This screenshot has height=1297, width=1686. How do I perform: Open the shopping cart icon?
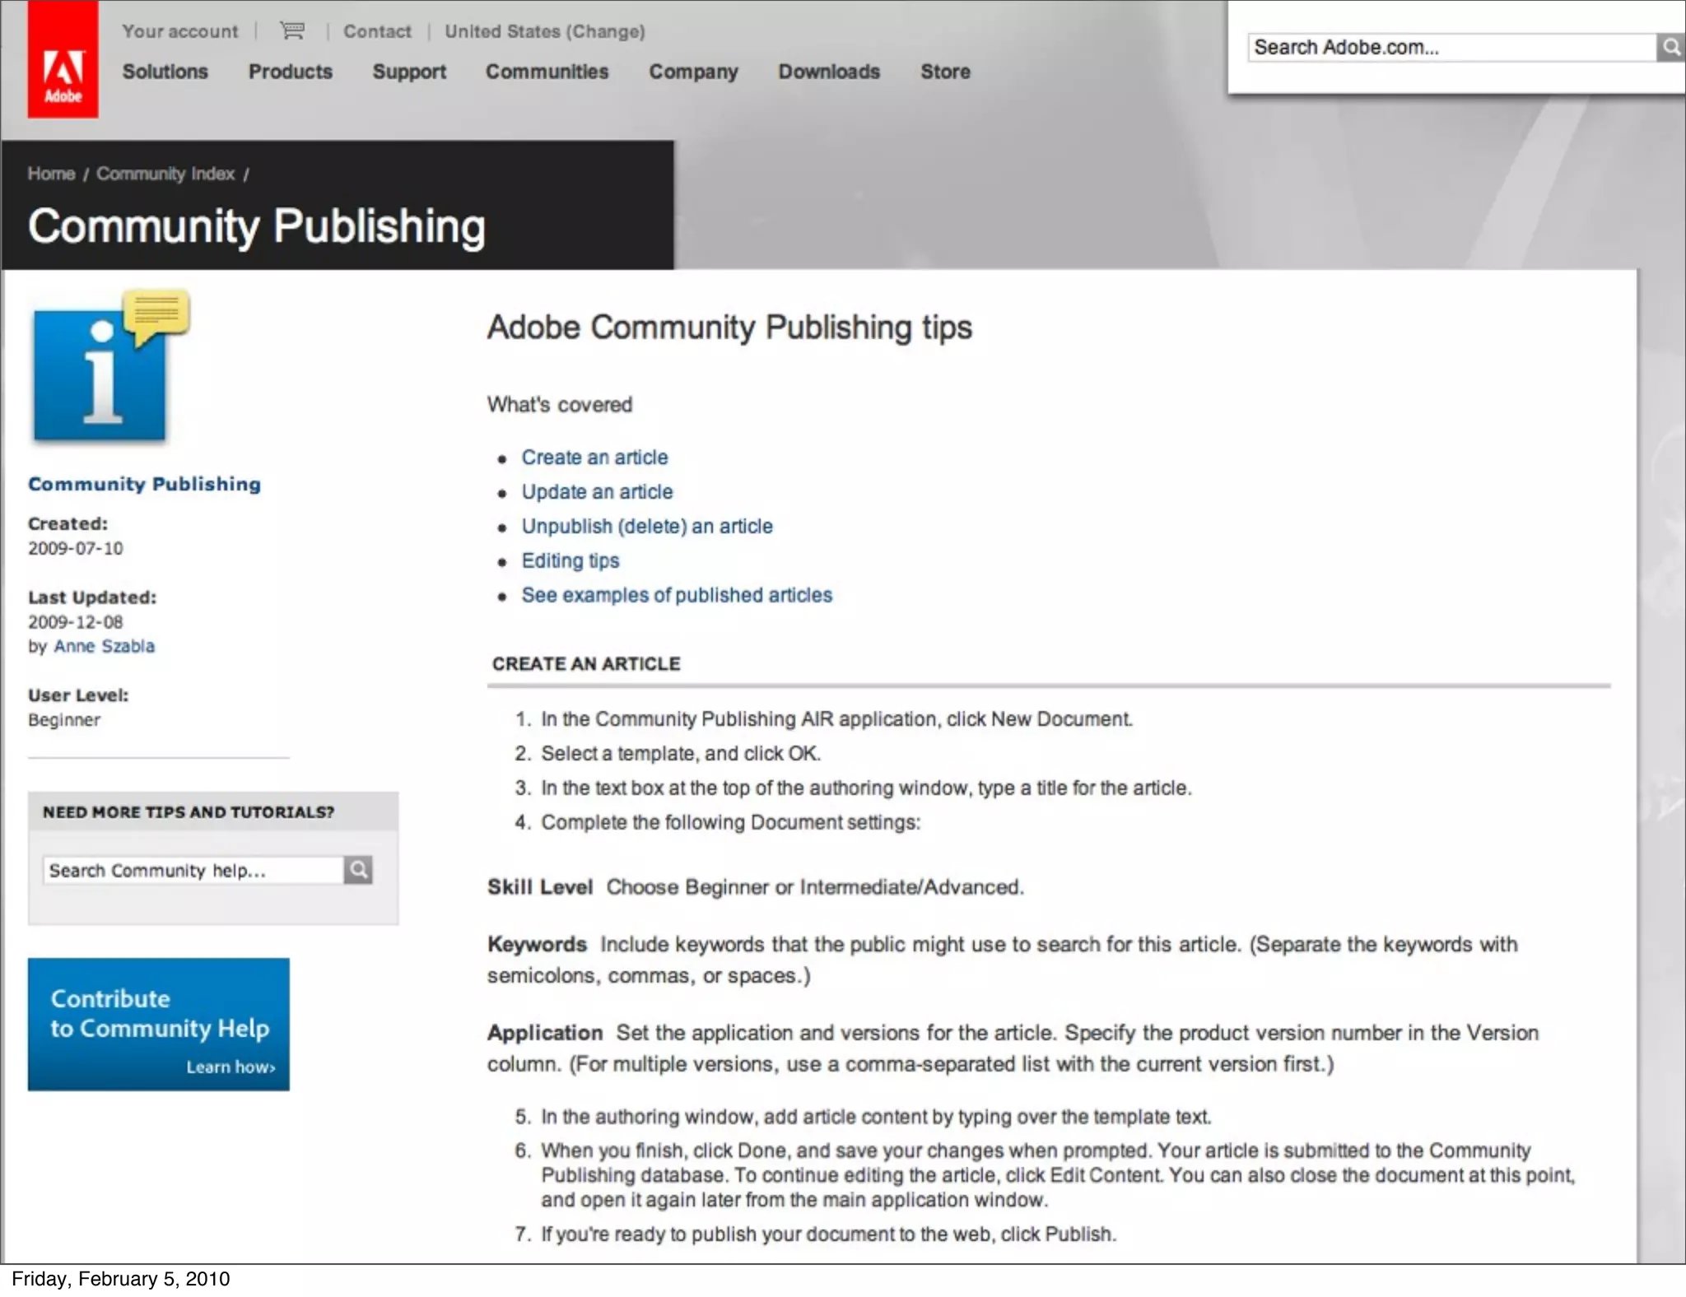291,31
